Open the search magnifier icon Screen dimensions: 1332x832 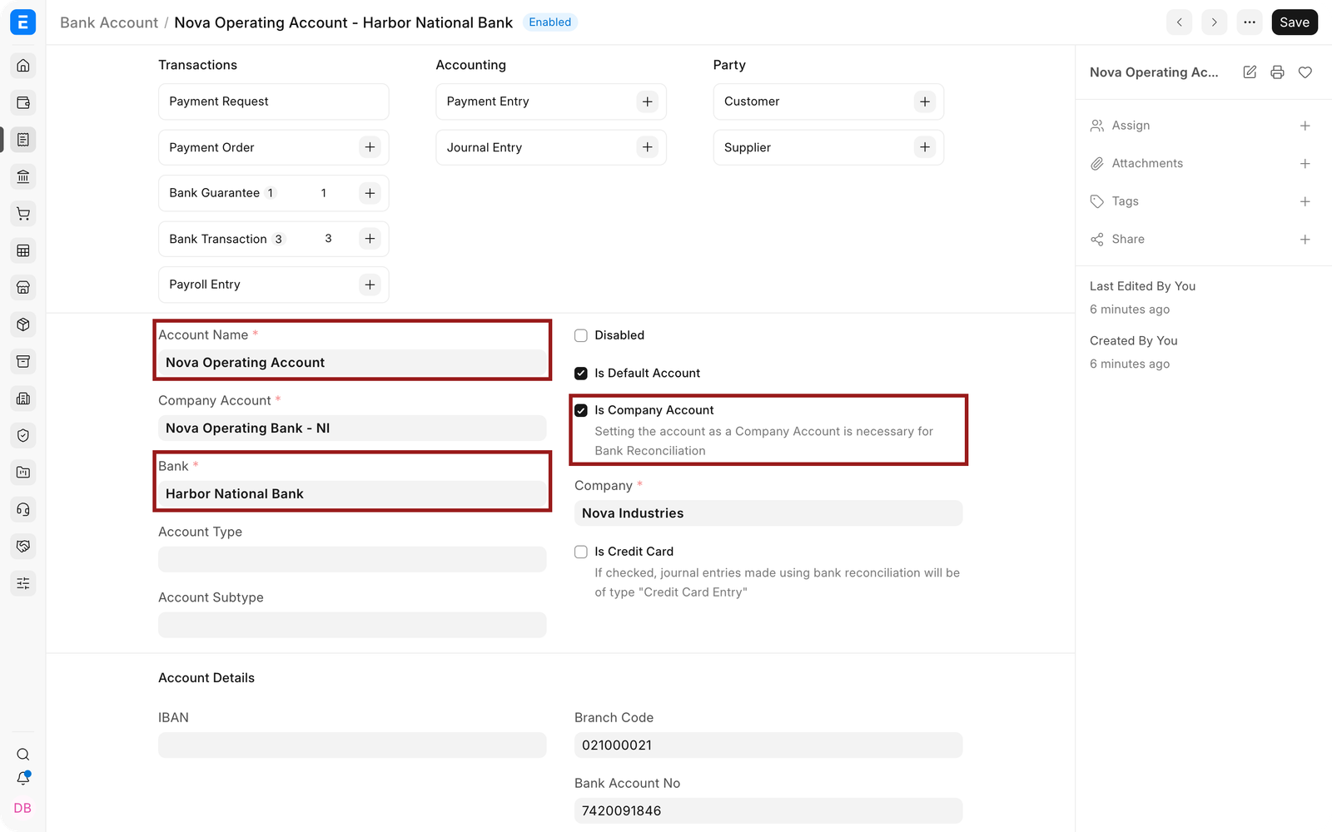[23, 755]
